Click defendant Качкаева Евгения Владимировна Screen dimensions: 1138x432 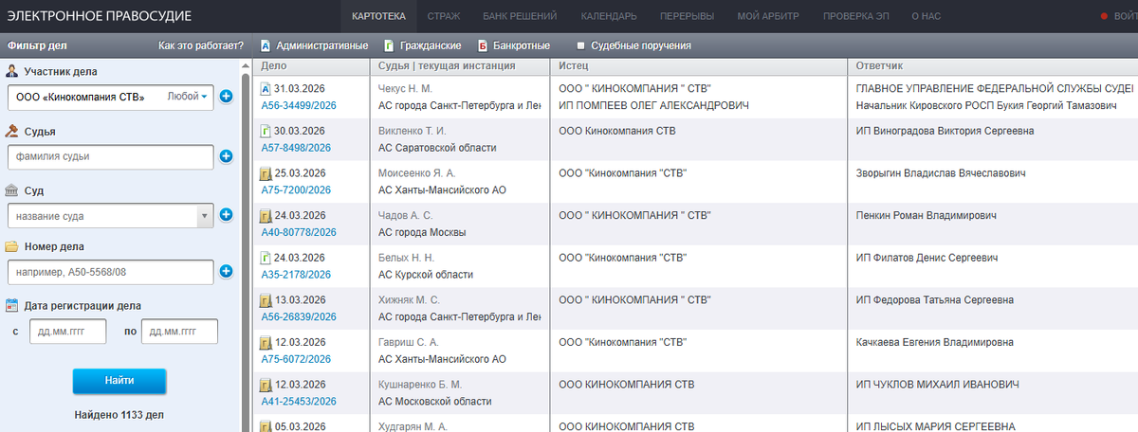935,342
